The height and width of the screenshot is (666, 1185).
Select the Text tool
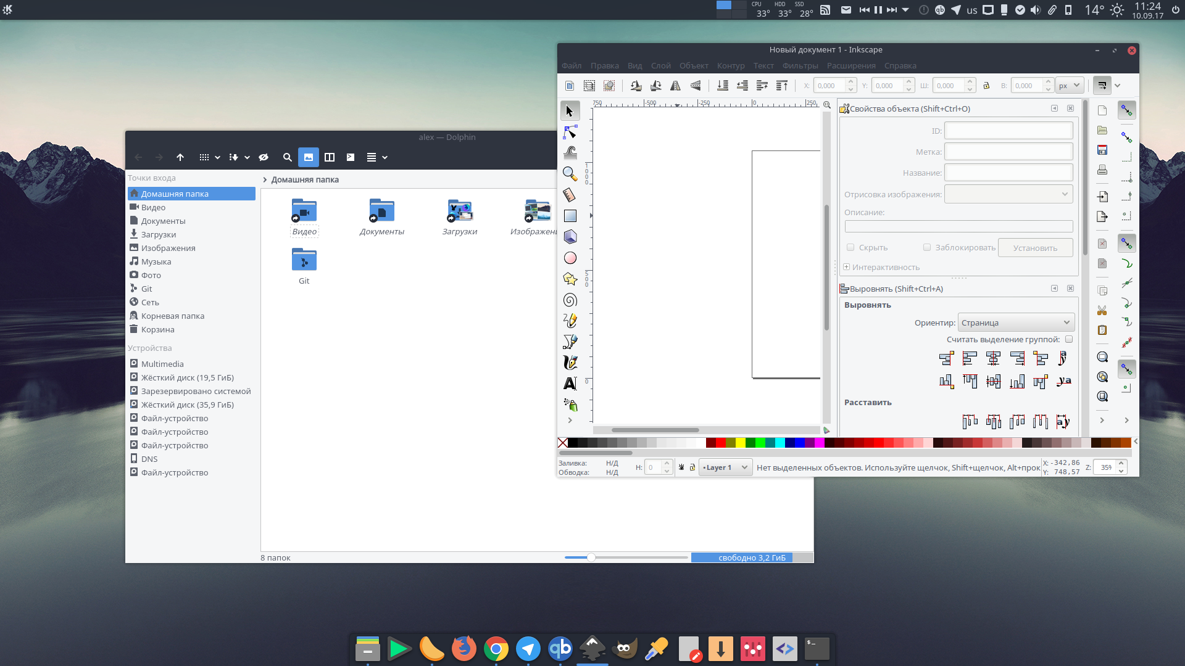tap(570, 384)
